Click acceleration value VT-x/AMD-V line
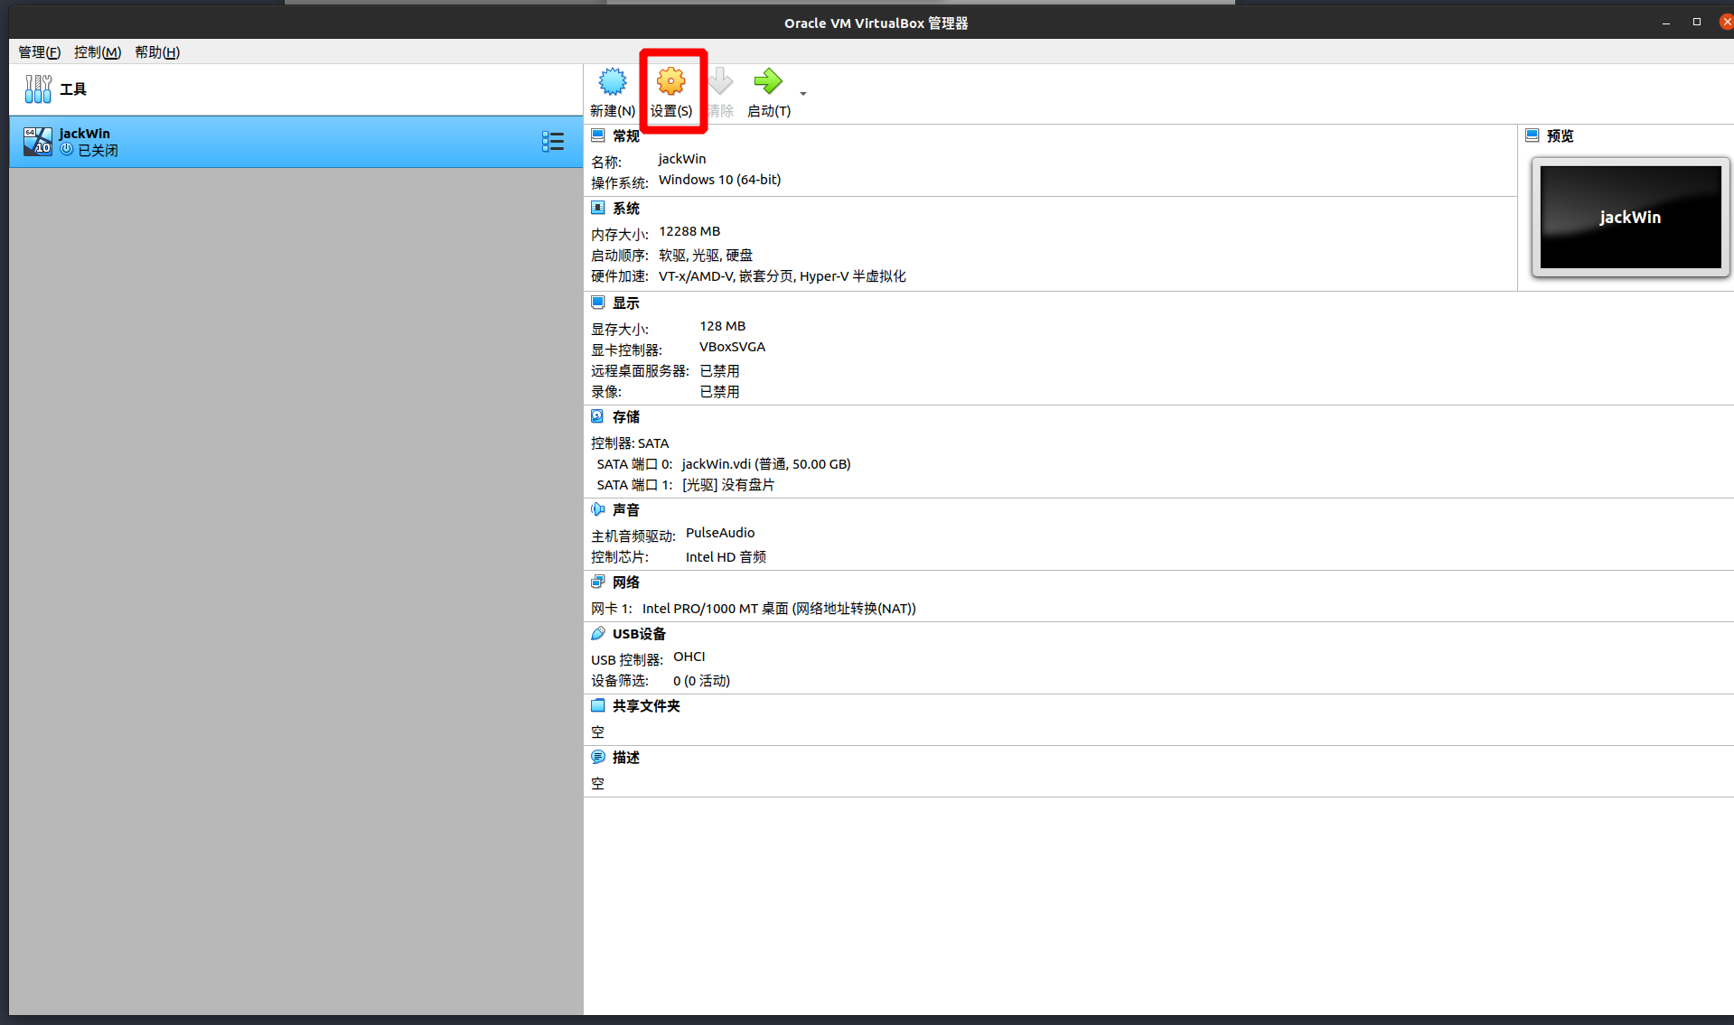This screenshot has width=1734, height=1025. (x=782, y=276)
